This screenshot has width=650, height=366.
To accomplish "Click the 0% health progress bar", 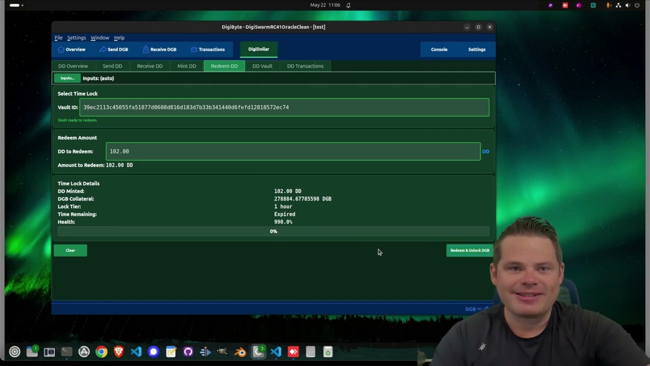I will tap(273, 231).
